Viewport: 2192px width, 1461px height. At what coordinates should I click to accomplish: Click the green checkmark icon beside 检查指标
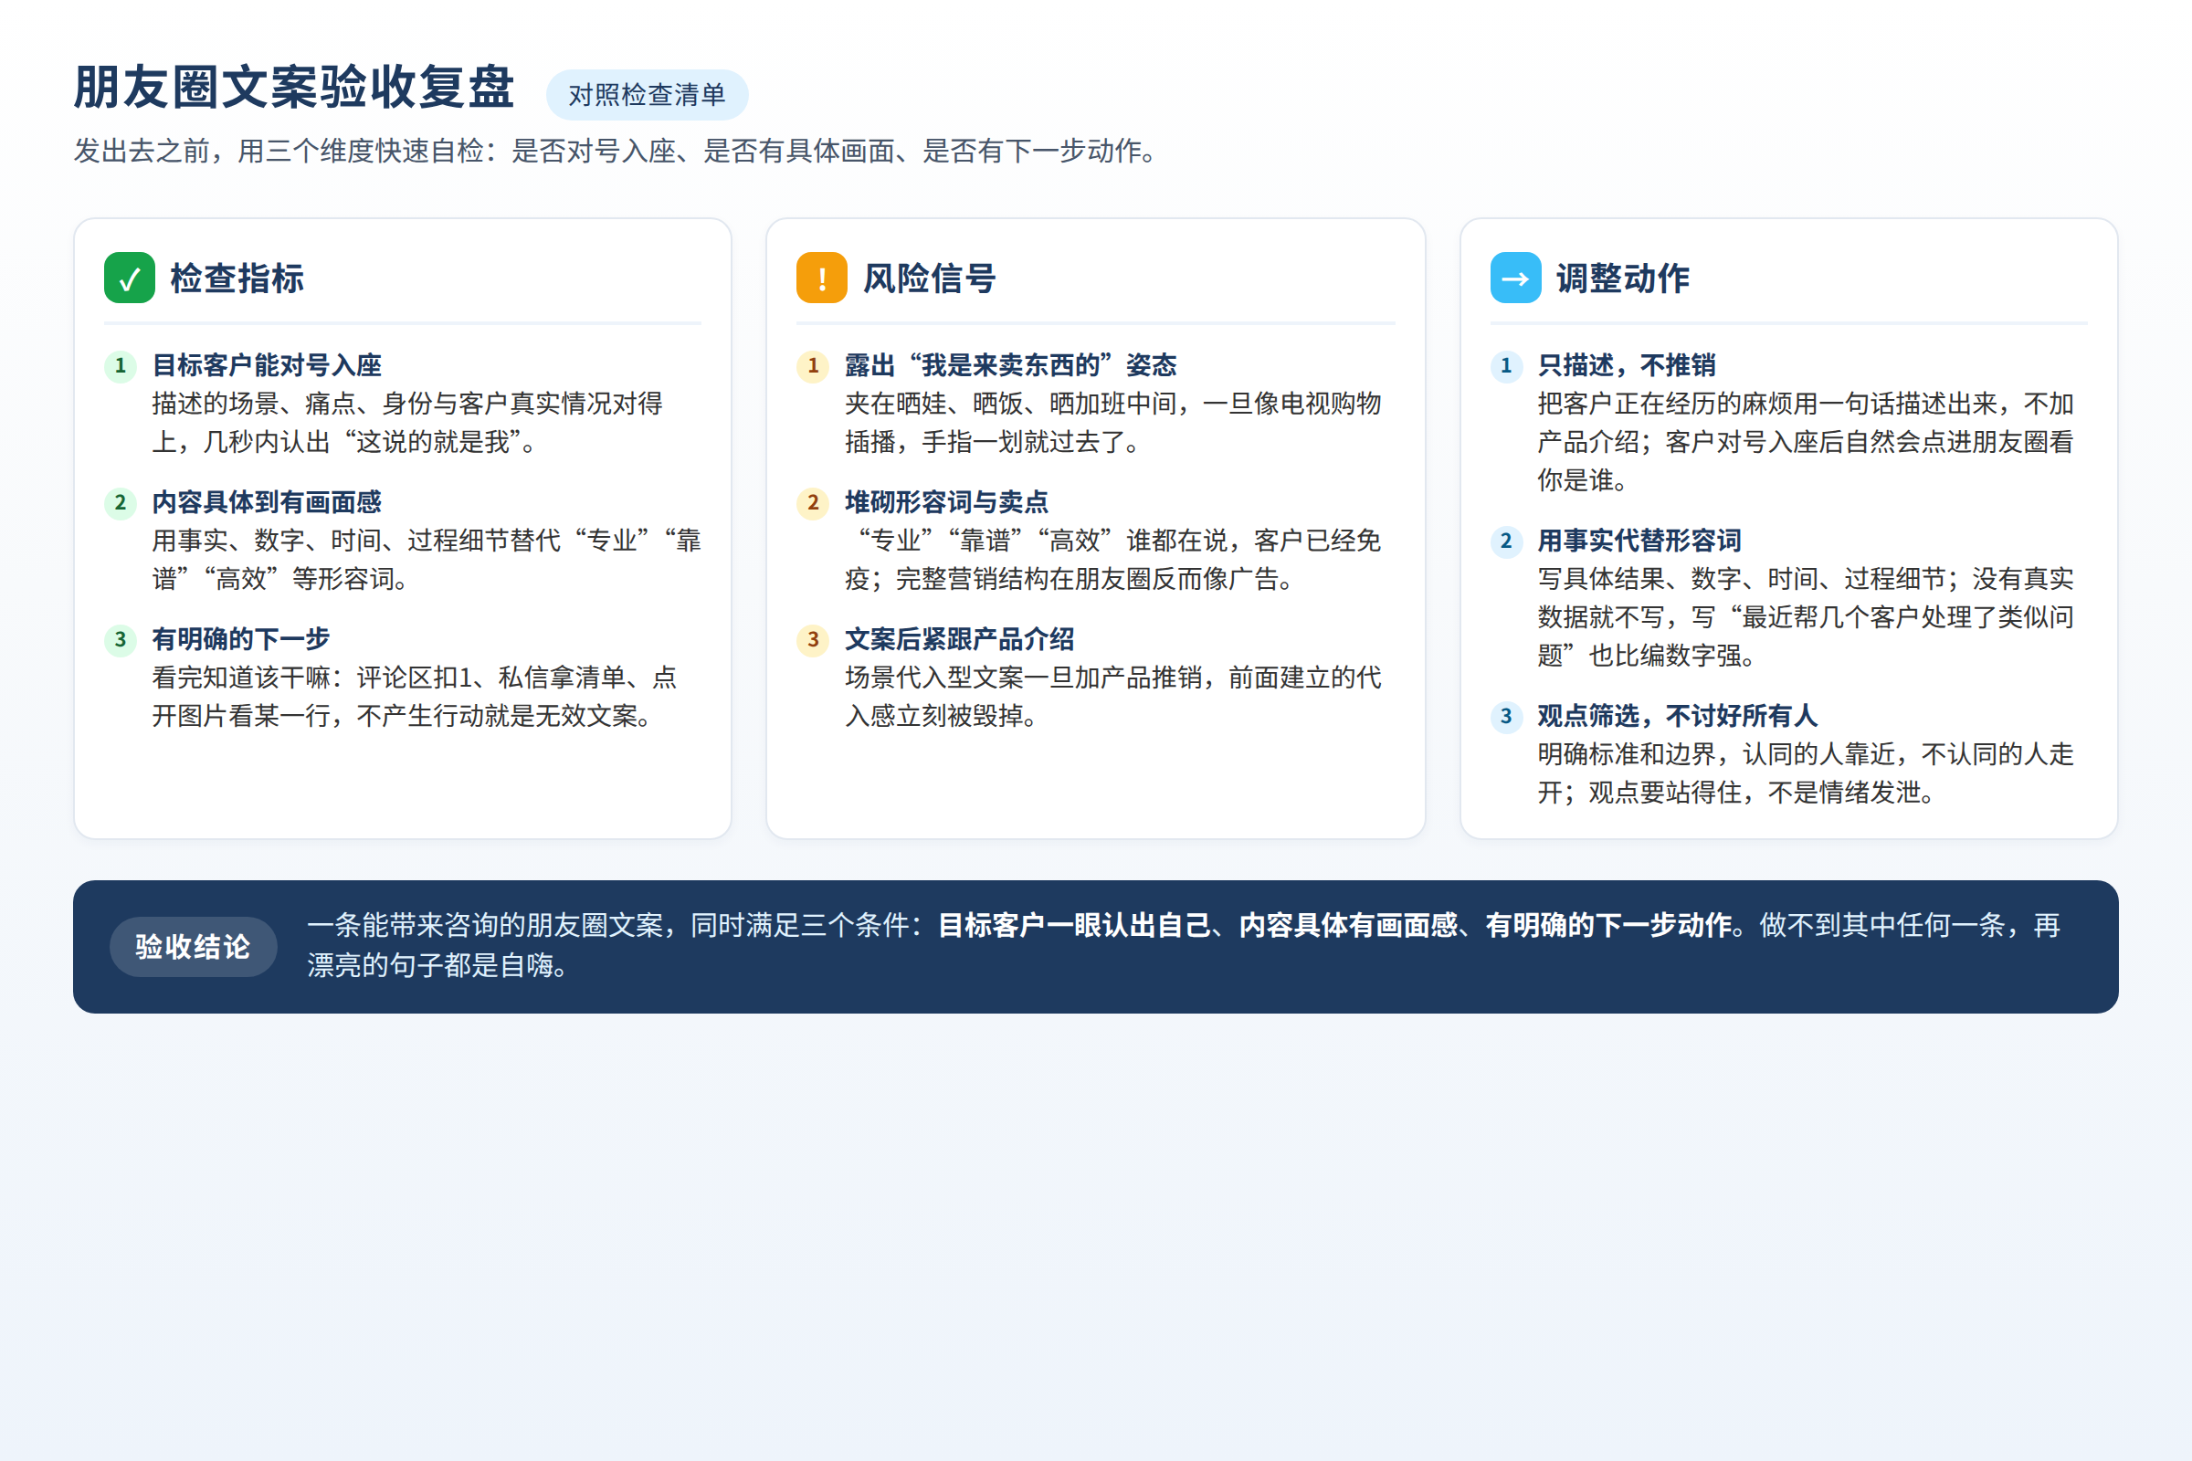[x=130, y=278]
